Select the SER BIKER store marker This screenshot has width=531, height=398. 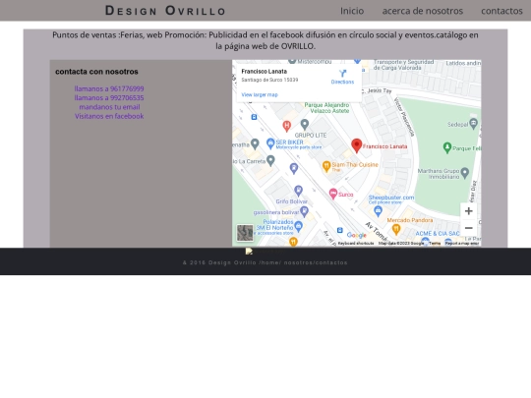270,143
